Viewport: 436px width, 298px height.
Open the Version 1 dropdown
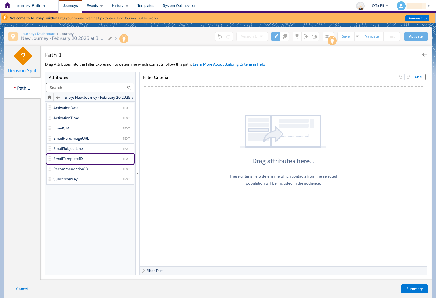click(252, 36)
